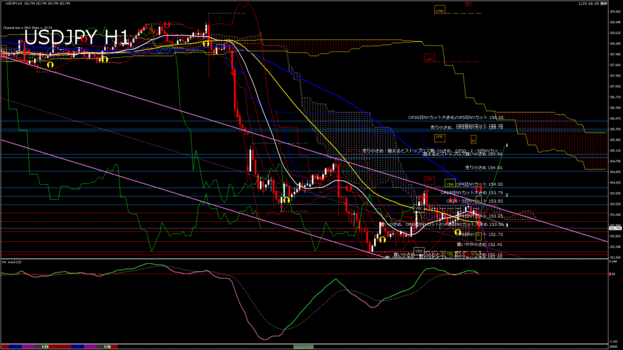Click the orange LWH level box at top

pyautogui.click(x=440, y=10)
